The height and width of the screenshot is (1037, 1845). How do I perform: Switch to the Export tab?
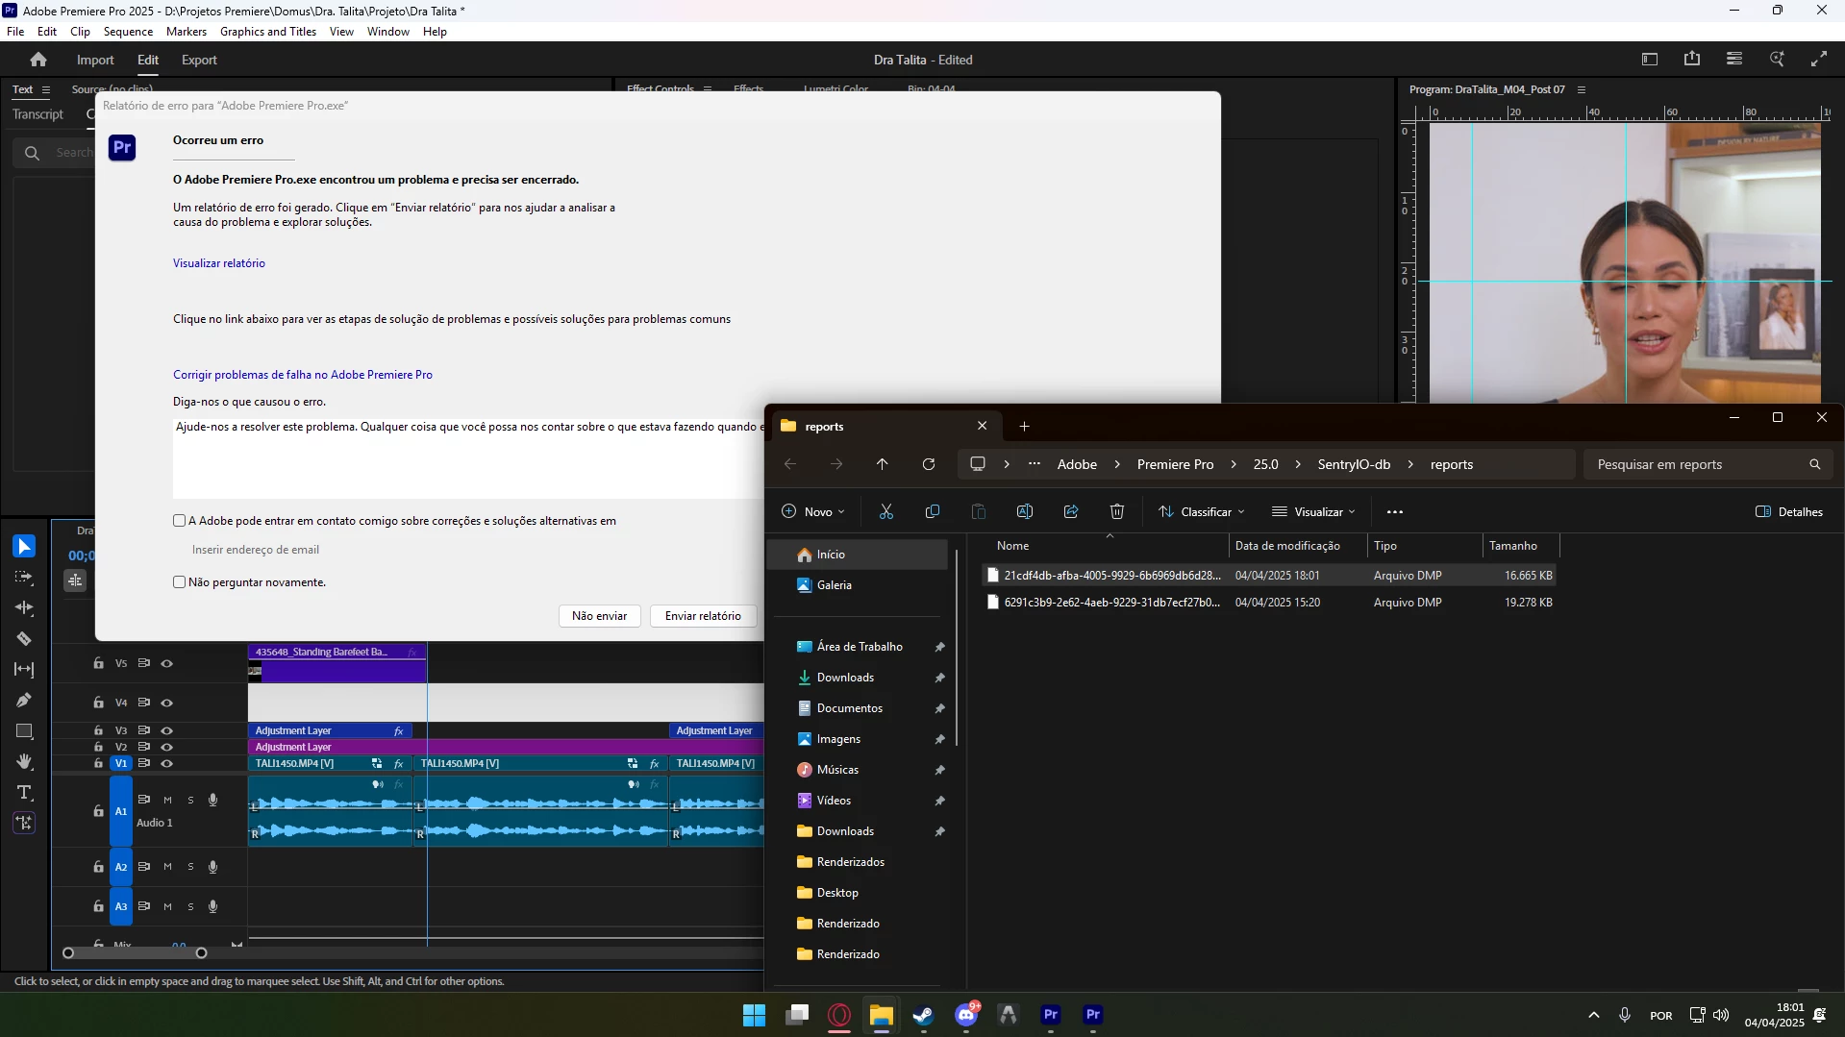point(199,61)
